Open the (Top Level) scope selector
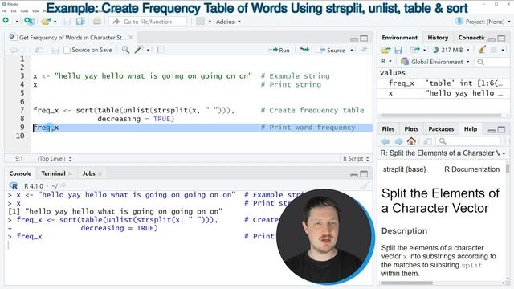This screenshot has width=514, height=289. [55, 159]
